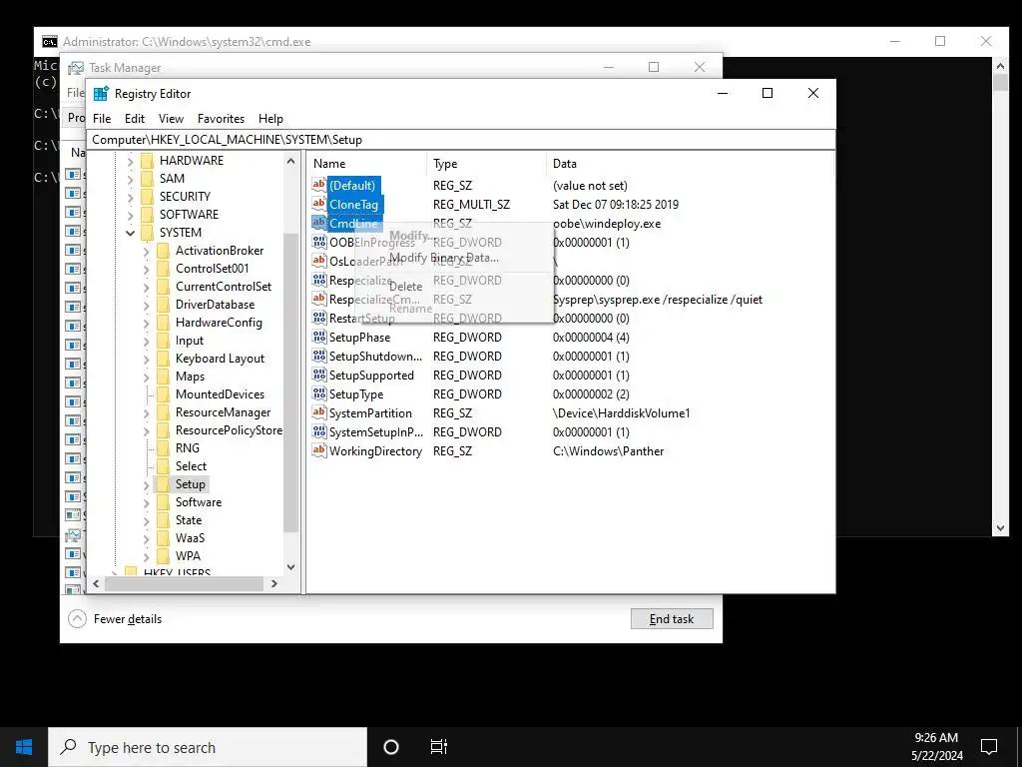Click the C:\Windows\Panther data value
The image size is (1022, 767).
[608, 451]
